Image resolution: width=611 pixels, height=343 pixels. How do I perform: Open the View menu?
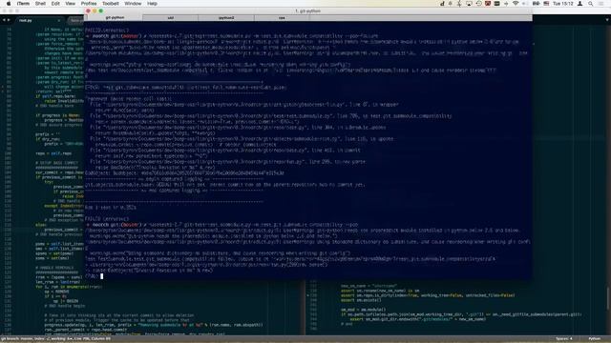click(x=70, y=4)
